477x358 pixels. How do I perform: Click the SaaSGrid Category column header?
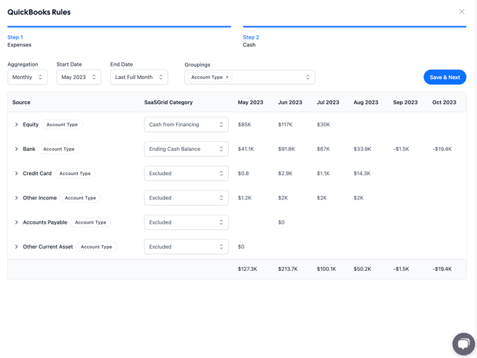click(x=168, y=102)
